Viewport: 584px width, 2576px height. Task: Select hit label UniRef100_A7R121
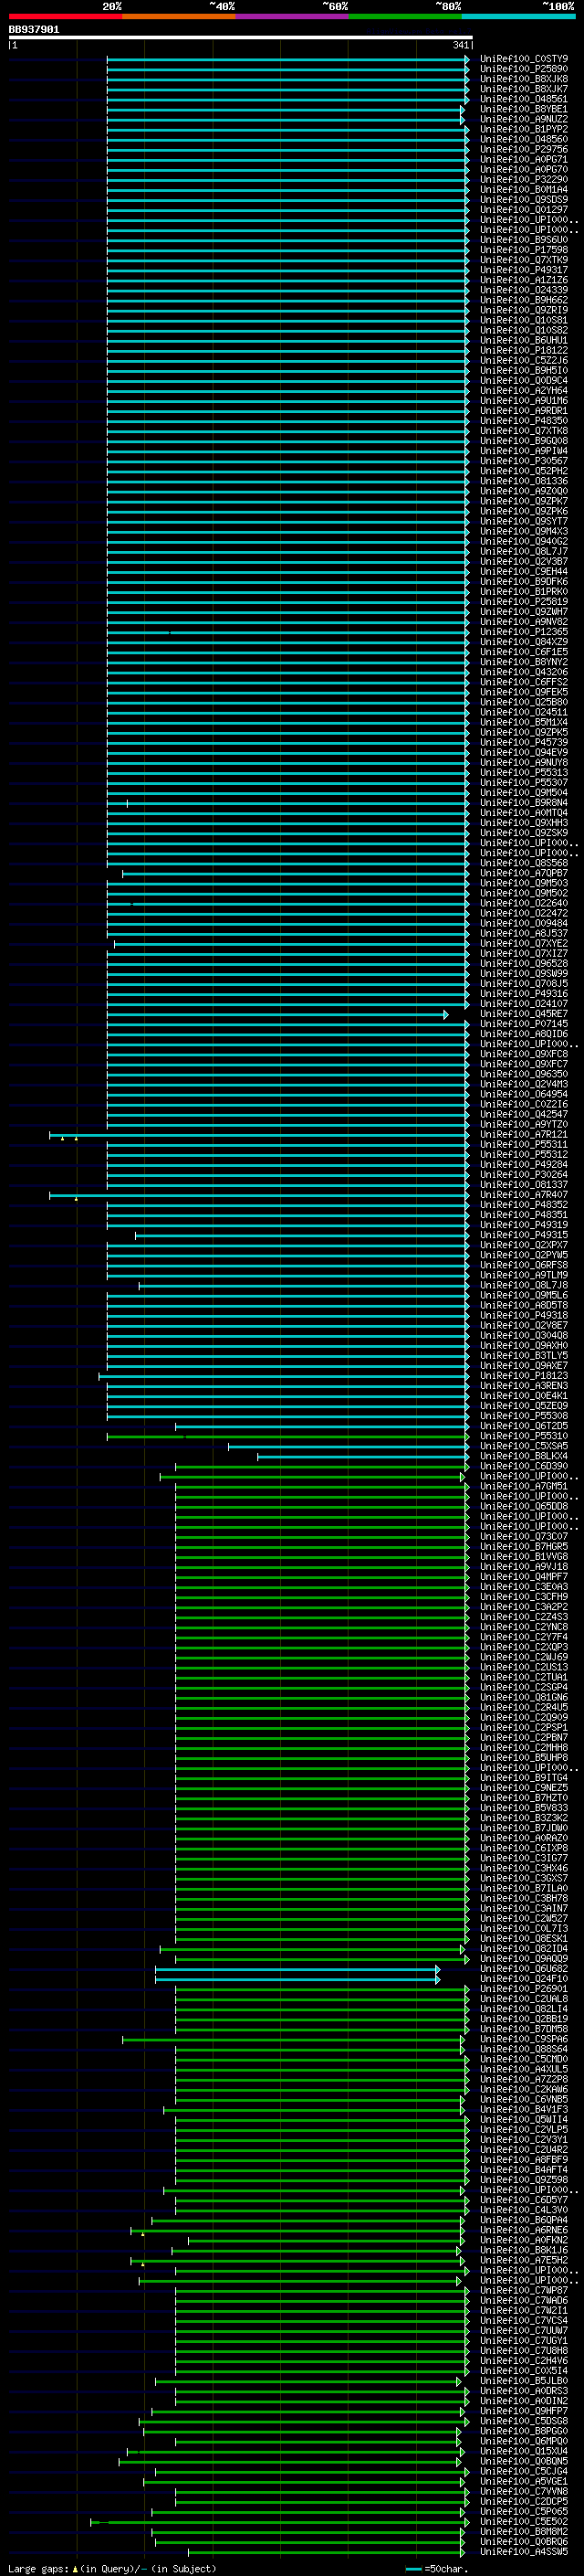pos(523,1134)
